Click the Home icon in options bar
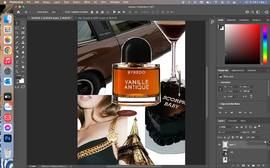This screenshot has width=270, height=168. (x=19, y=12)
